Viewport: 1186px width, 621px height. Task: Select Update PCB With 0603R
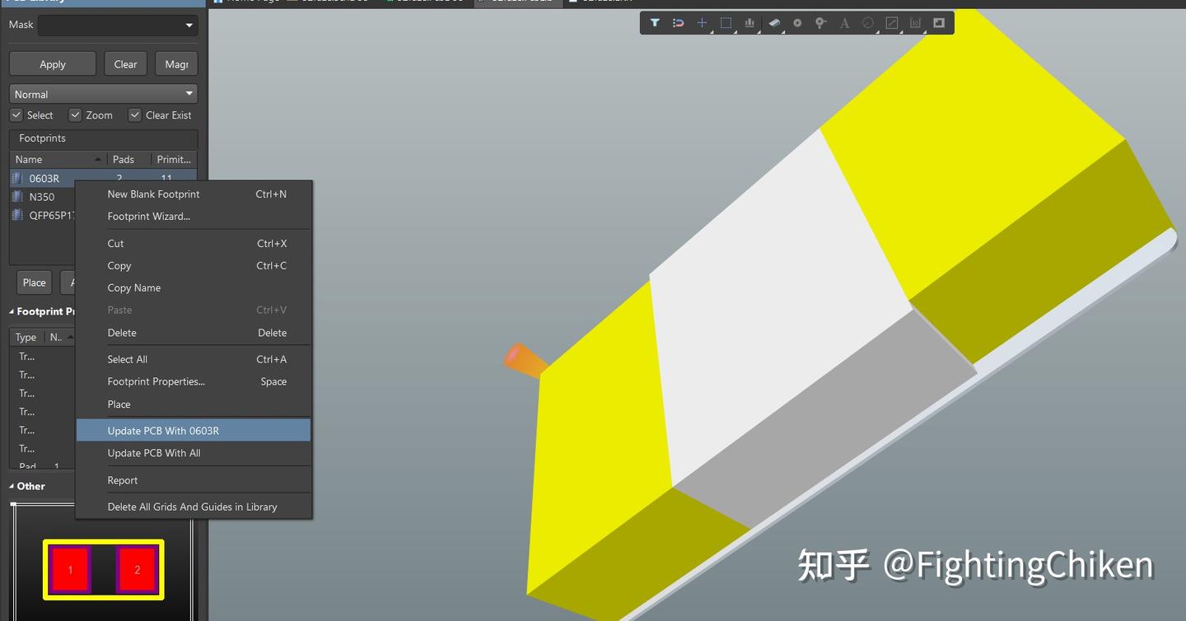[194, 431]
